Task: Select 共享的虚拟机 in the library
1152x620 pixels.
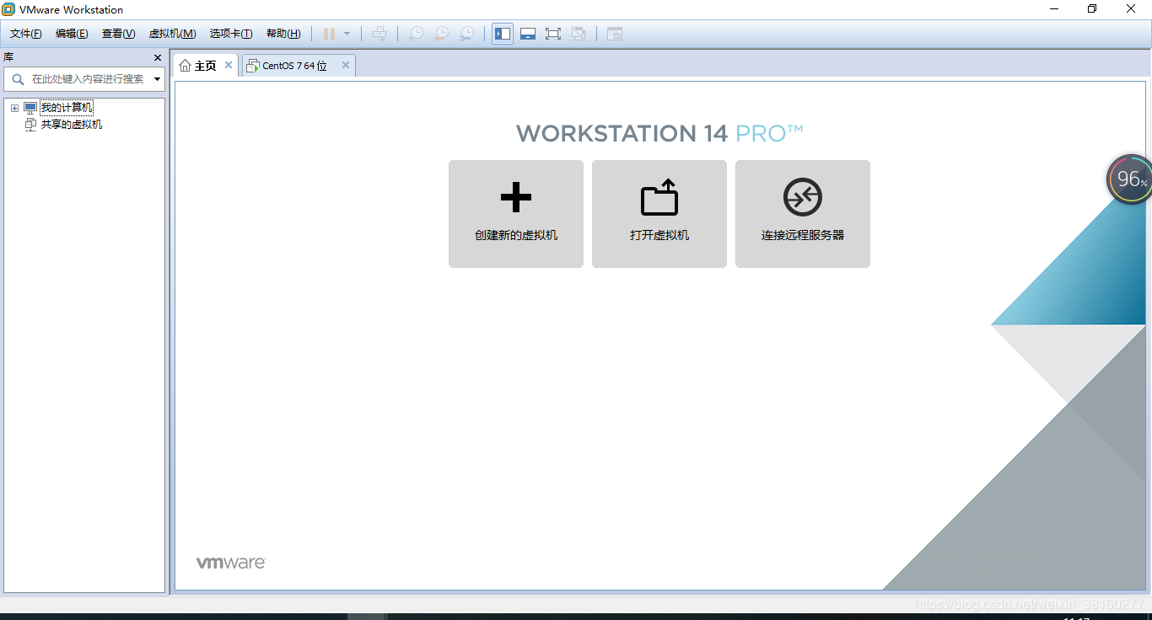Action: [x=72, y=125]
